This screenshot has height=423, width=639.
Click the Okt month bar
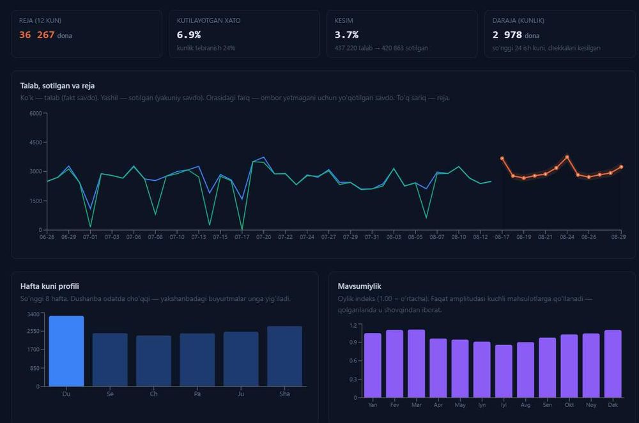point(569,366)
